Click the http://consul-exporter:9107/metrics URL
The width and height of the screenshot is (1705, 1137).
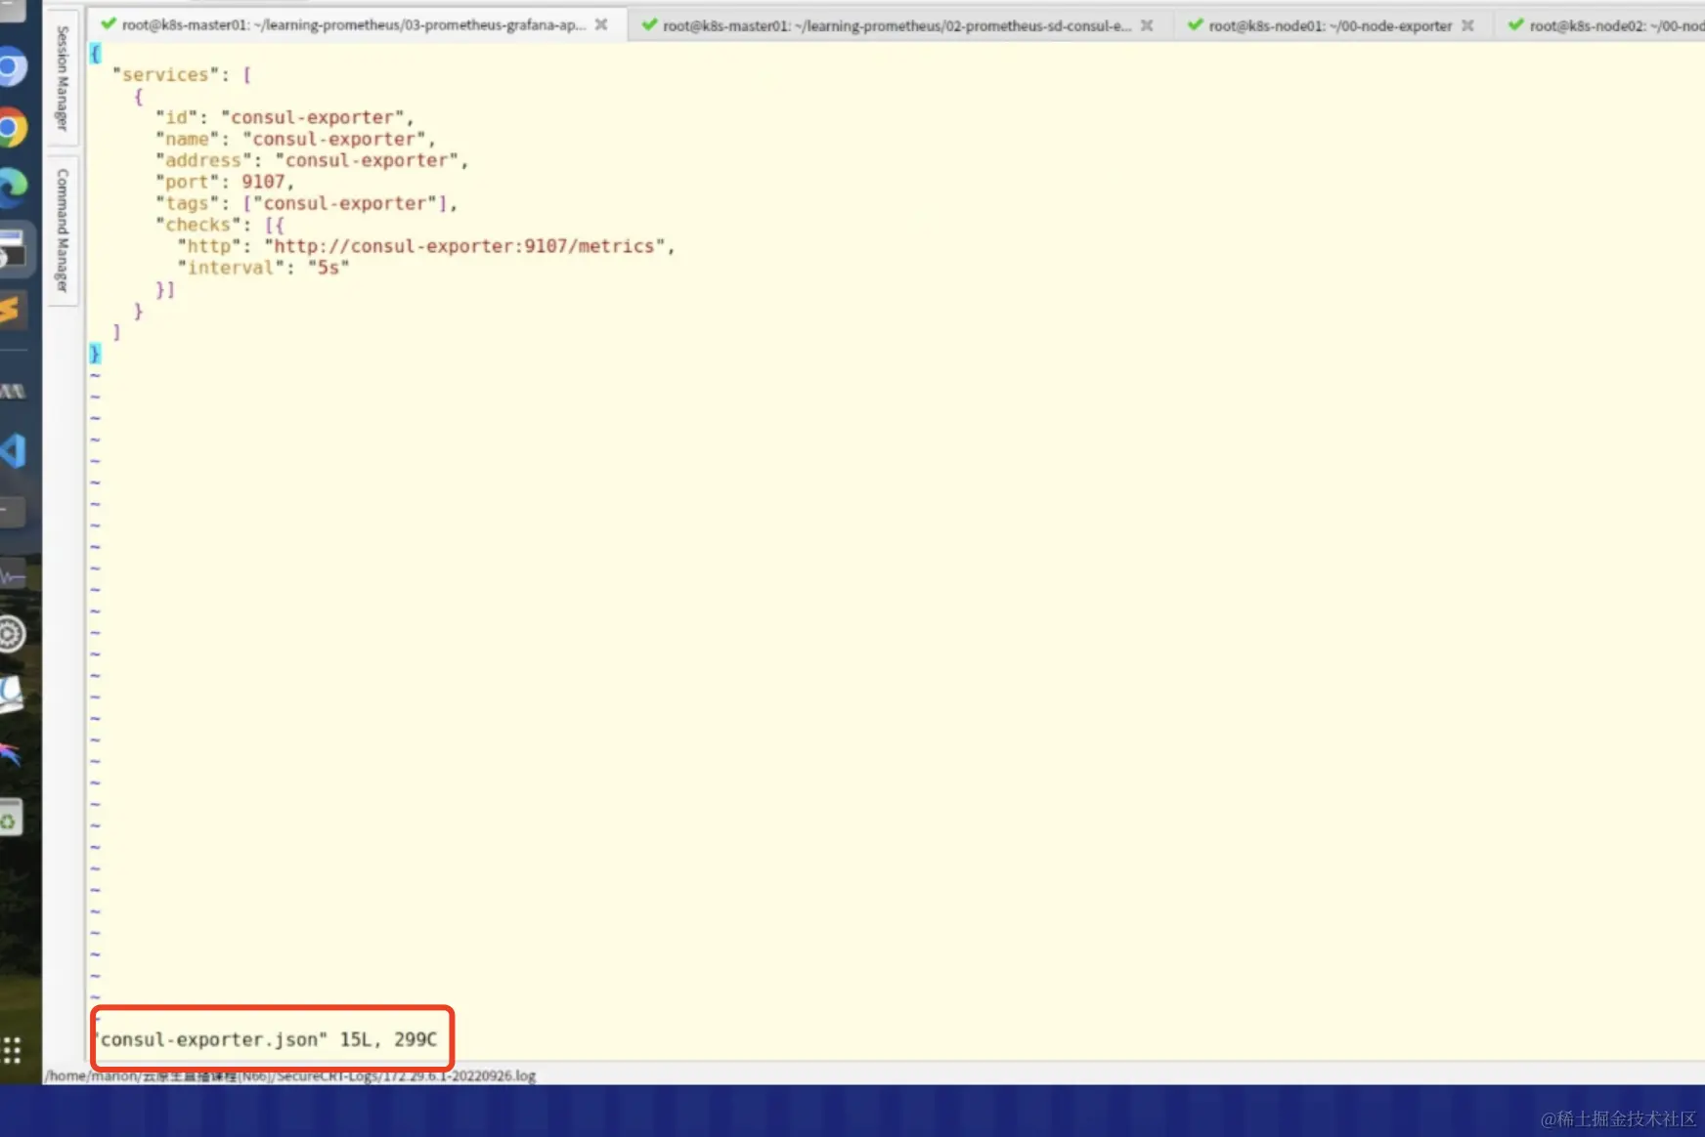click(x=464, y=246)
